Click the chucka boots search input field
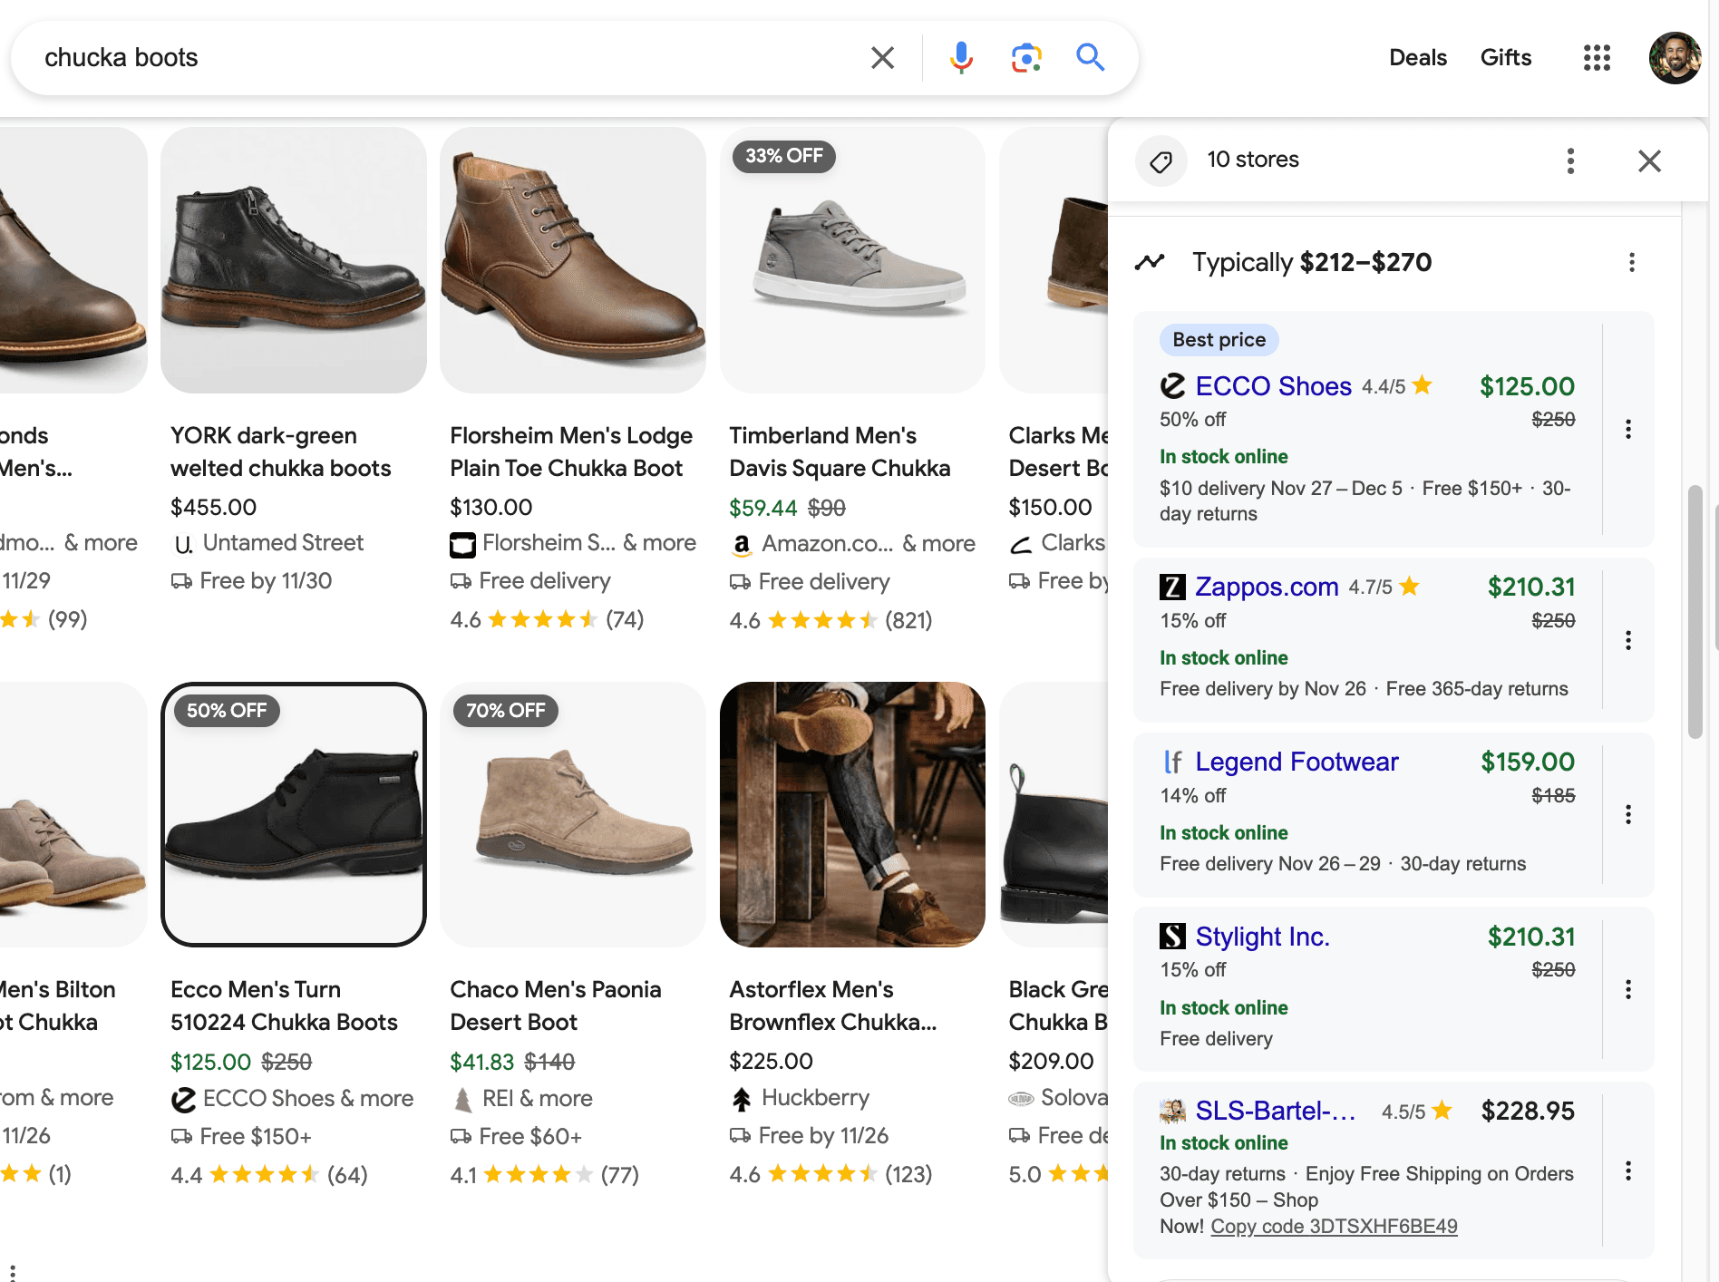The width and height of the screenshot is (1719, 1282). pos(363,57)
